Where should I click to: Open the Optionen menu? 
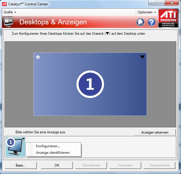click(147, 12)
